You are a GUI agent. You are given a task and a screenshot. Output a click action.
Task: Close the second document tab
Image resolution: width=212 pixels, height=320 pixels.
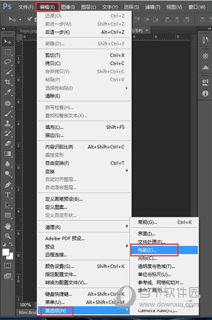pyautogui.click(x=147, y=30)
